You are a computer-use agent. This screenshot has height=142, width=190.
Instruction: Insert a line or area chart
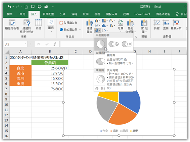[x=98, y=25]
